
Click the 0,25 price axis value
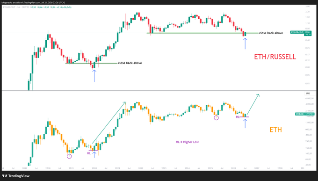pos(307,48)
